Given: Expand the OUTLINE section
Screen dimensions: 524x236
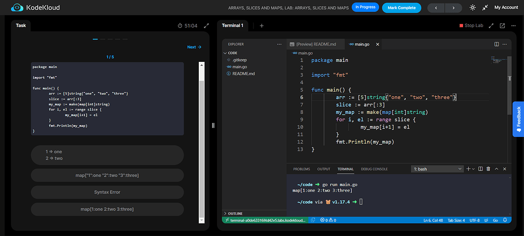Looking at the screenshot, I should click(x=236, y=213).
